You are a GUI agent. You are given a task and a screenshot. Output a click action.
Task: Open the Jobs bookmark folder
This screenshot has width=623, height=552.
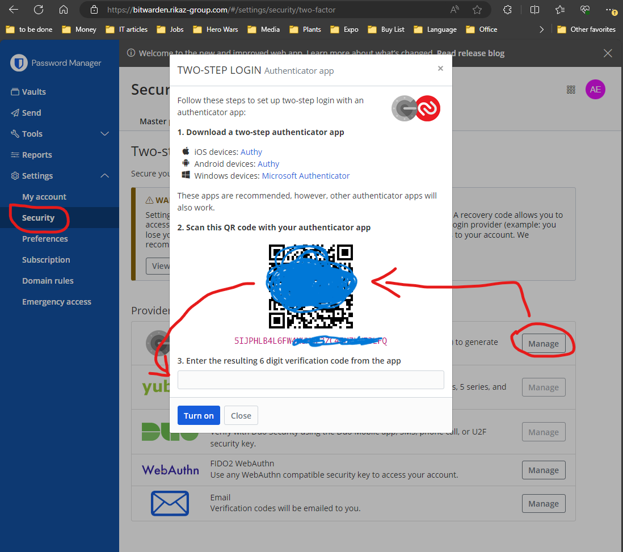click(x=170, y=30)
